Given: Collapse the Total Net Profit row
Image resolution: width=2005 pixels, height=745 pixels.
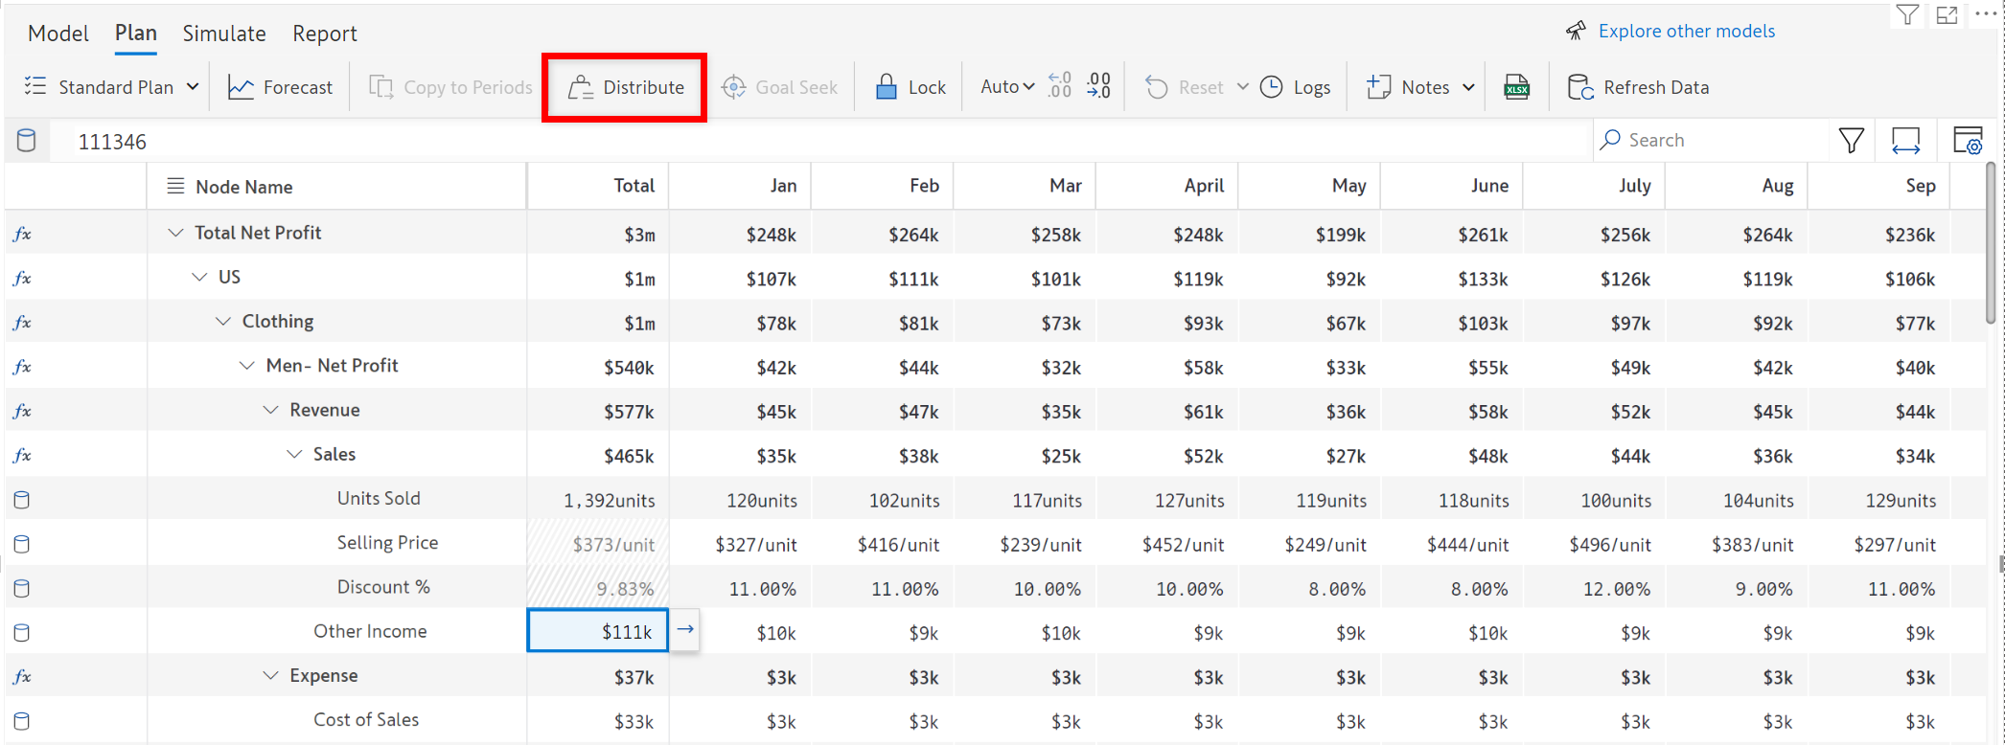Looking at the screenshot, I should (x=175, y=233).
